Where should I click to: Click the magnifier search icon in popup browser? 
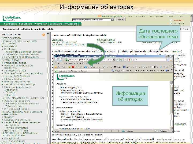coord(168,60)
